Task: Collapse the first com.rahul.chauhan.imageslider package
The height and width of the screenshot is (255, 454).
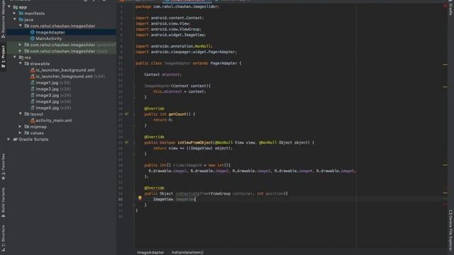Action: (x=21, y=25)
